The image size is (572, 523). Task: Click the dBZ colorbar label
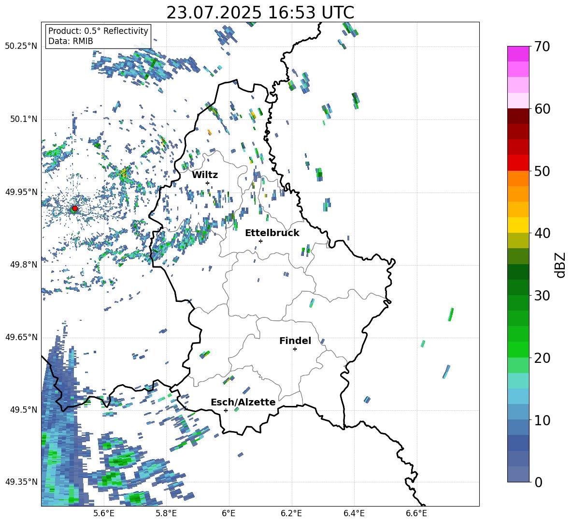(561, 265)
